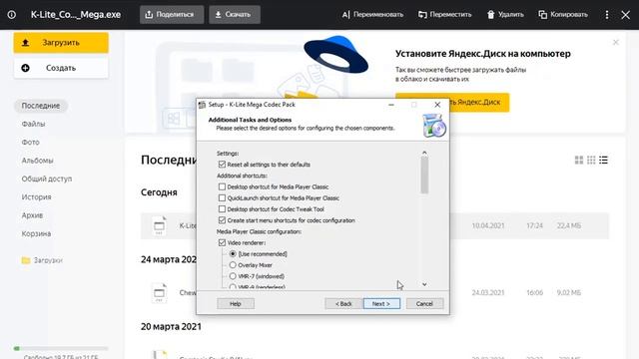
Task: Enable QuickLaunch shortcut for Media Player Classic
Action: 222,197
